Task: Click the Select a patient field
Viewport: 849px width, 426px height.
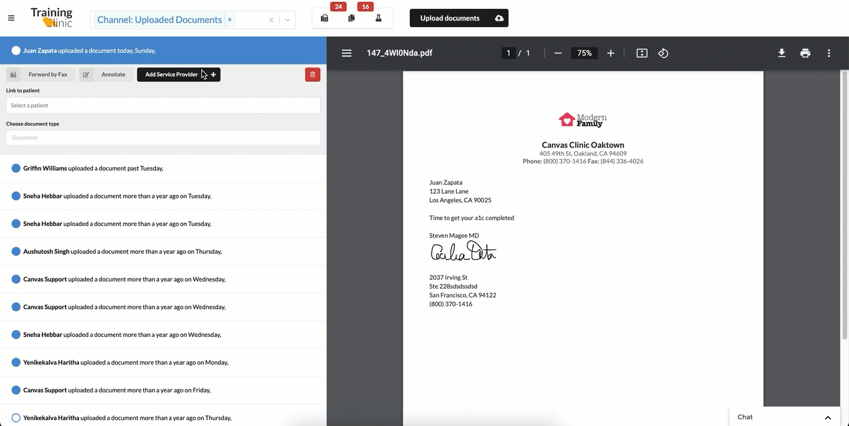Action: [x=163, y=105]
